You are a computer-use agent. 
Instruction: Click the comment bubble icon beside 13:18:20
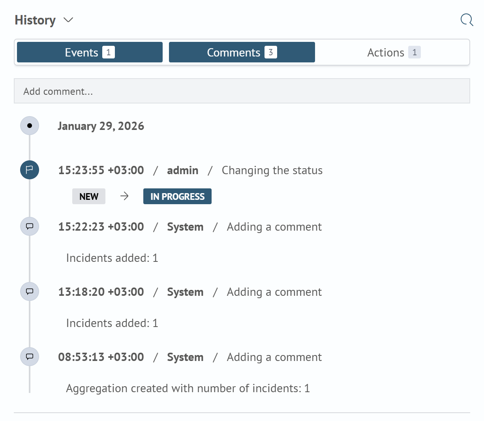pyautogui.click(x=30, y=291)
